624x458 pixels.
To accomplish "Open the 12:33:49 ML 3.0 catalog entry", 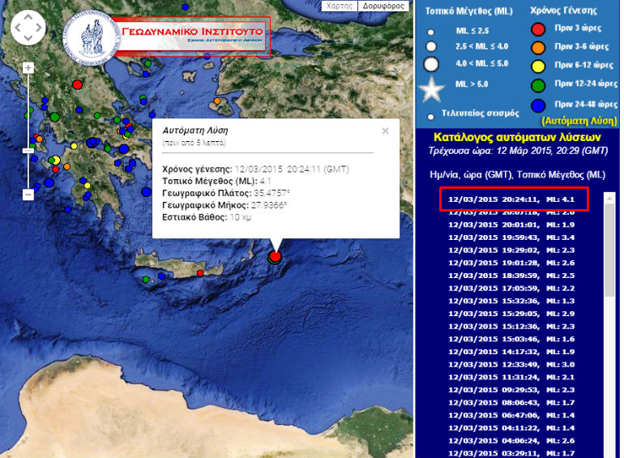I will [512, 364].
